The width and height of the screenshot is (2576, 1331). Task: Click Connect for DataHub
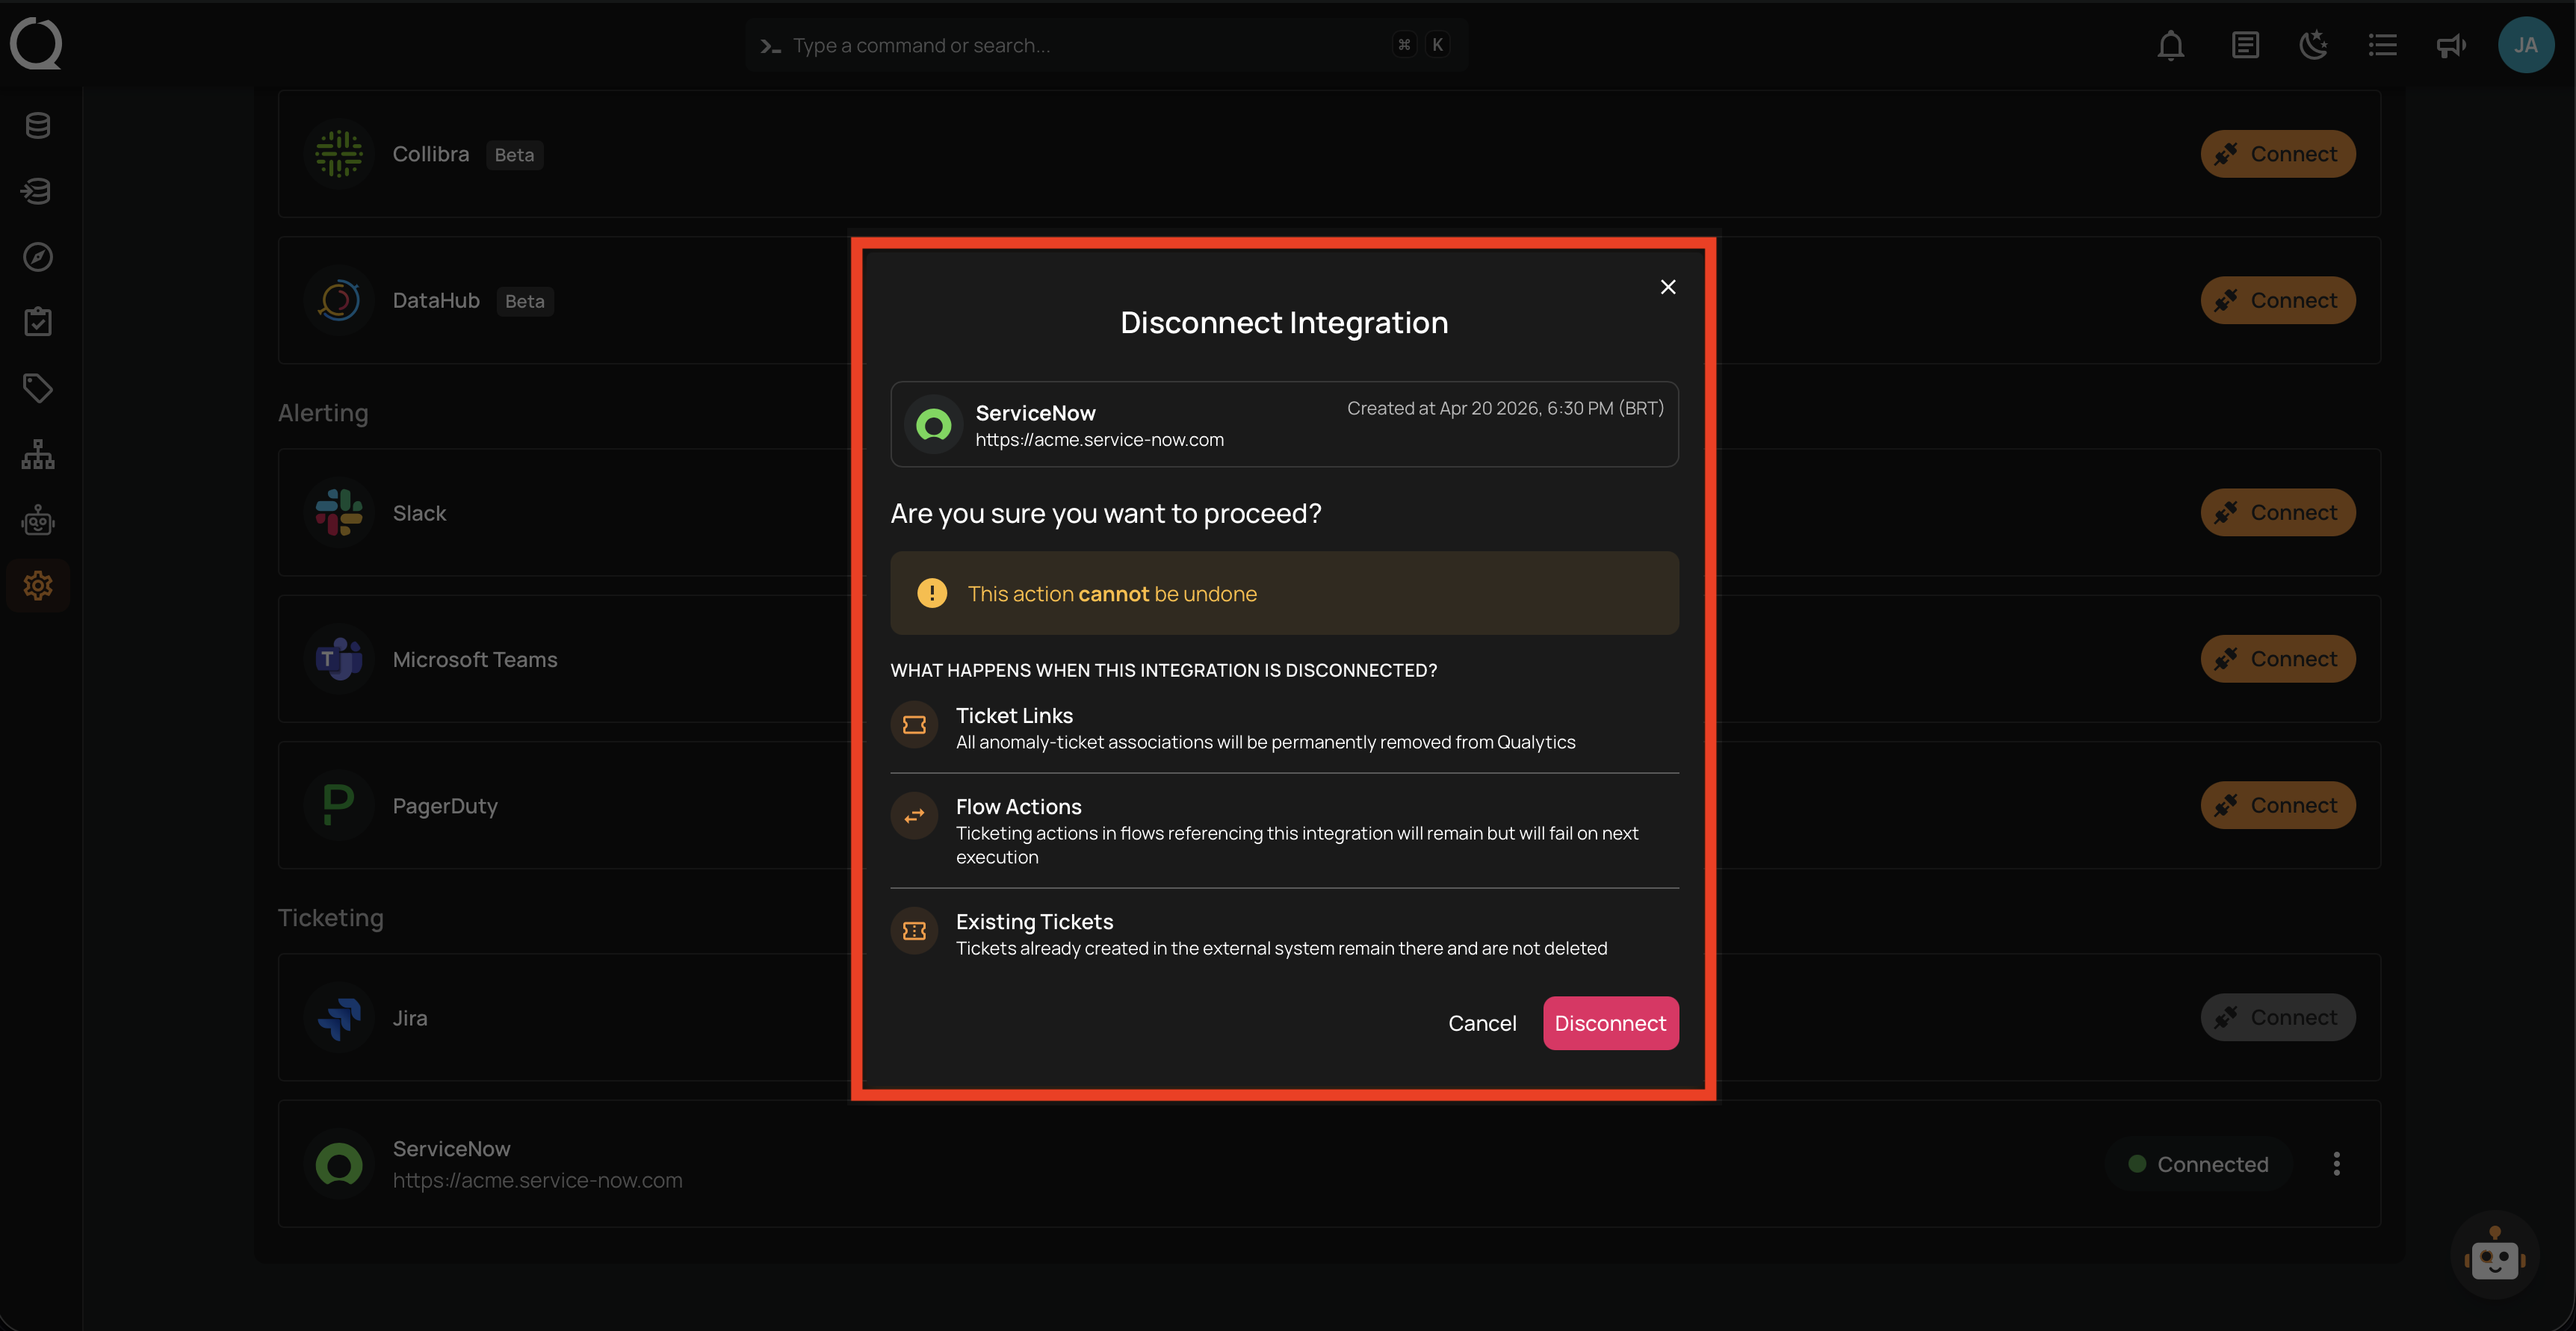2278,300
